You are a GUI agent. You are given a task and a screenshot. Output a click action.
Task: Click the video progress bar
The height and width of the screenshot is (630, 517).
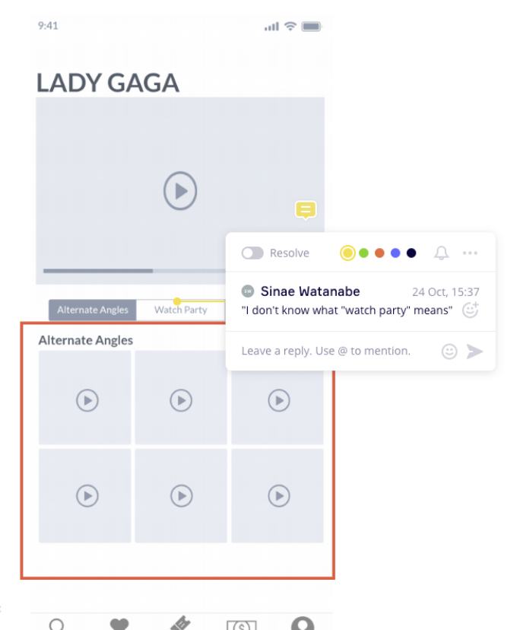click(x=135, y=271)
